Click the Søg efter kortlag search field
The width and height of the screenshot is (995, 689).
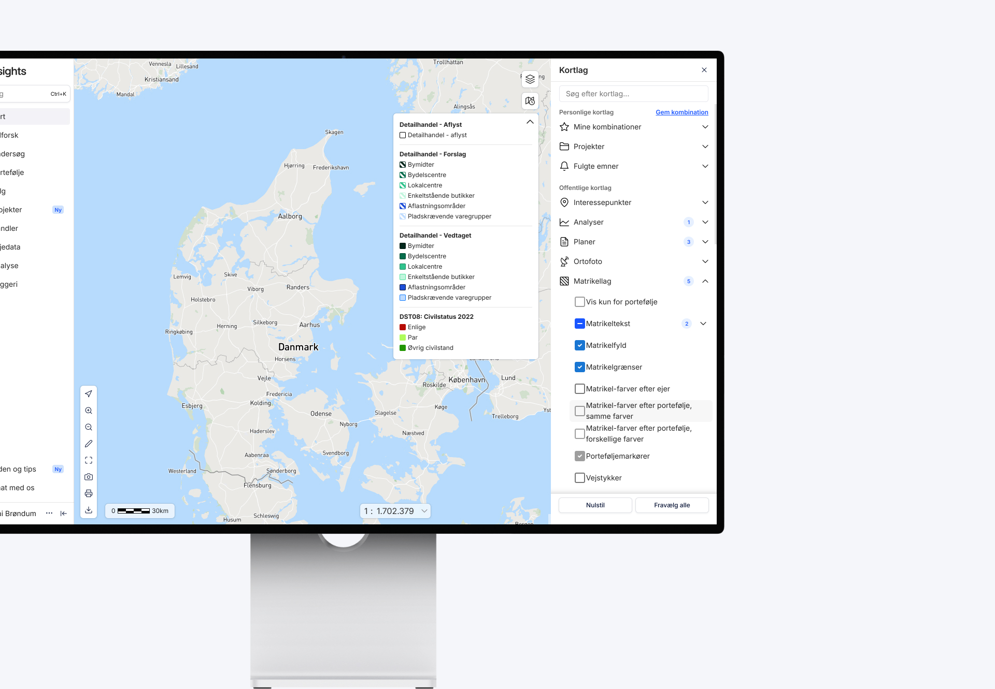[633, 94]
